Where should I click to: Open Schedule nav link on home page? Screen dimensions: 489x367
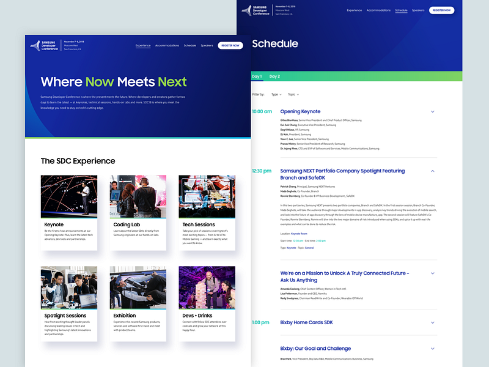[x=190, y=45]
